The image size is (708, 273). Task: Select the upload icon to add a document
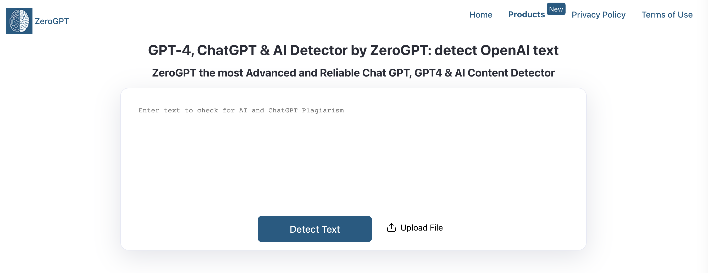(x=391, y=228)
